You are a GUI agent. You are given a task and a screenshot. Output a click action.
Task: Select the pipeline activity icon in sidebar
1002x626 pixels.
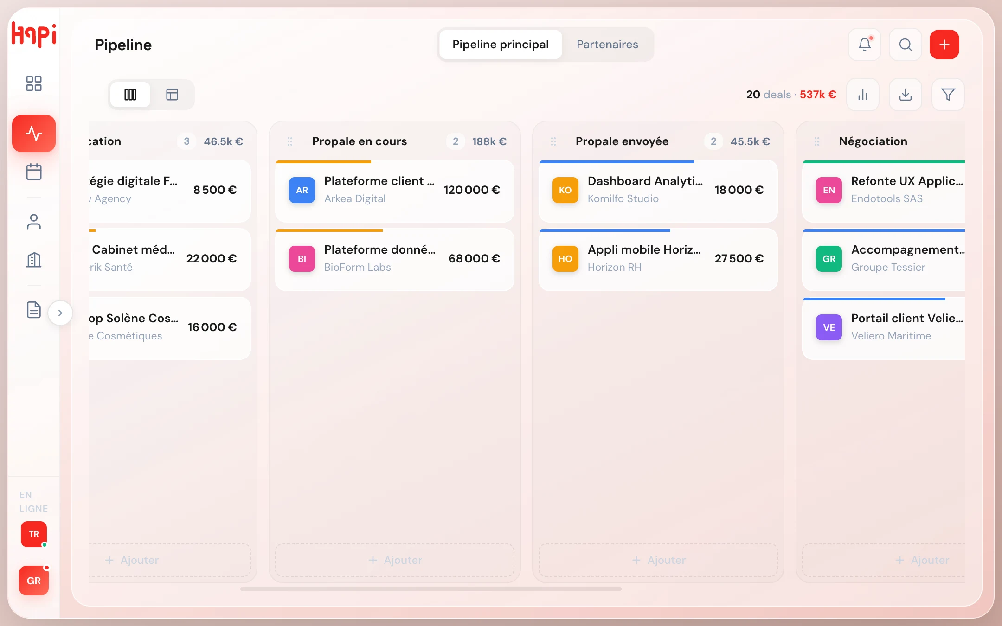34,134
